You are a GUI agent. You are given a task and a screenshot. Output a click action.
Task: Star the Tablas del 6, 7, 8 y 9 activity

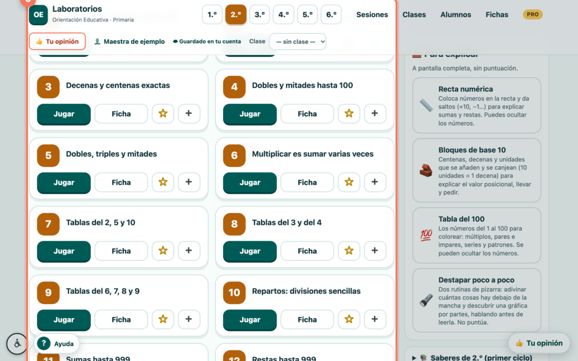[x=163, y=319]
